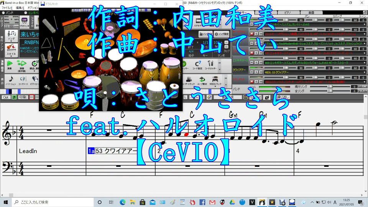
Task: Switch to the Instruments (楽器) tab
Action: 311,12
